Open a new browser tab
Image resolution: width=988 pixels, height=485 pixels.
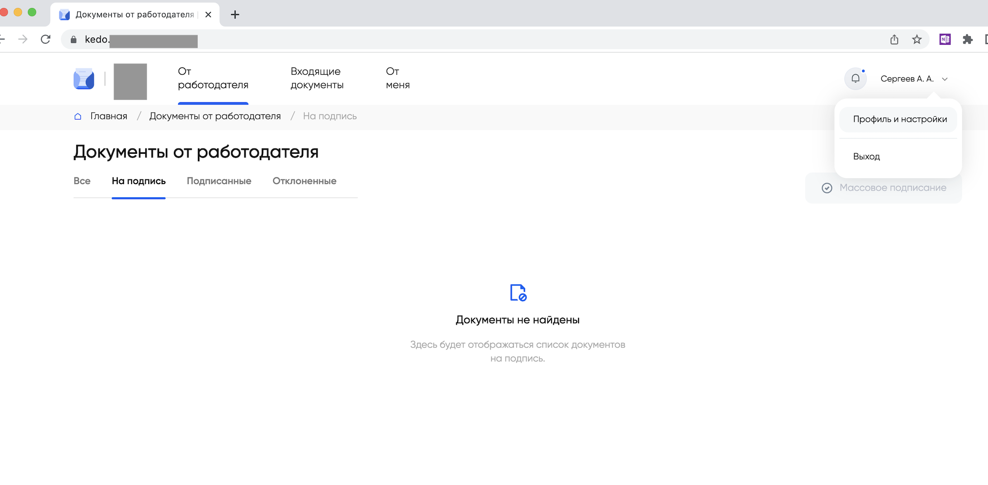[235, 14]
